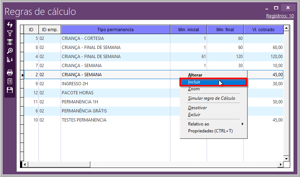The height and width of the screenshot is (177, 300).
Task: Click the vertical scrollbar down arrow
Action: [x=286, y=159]
